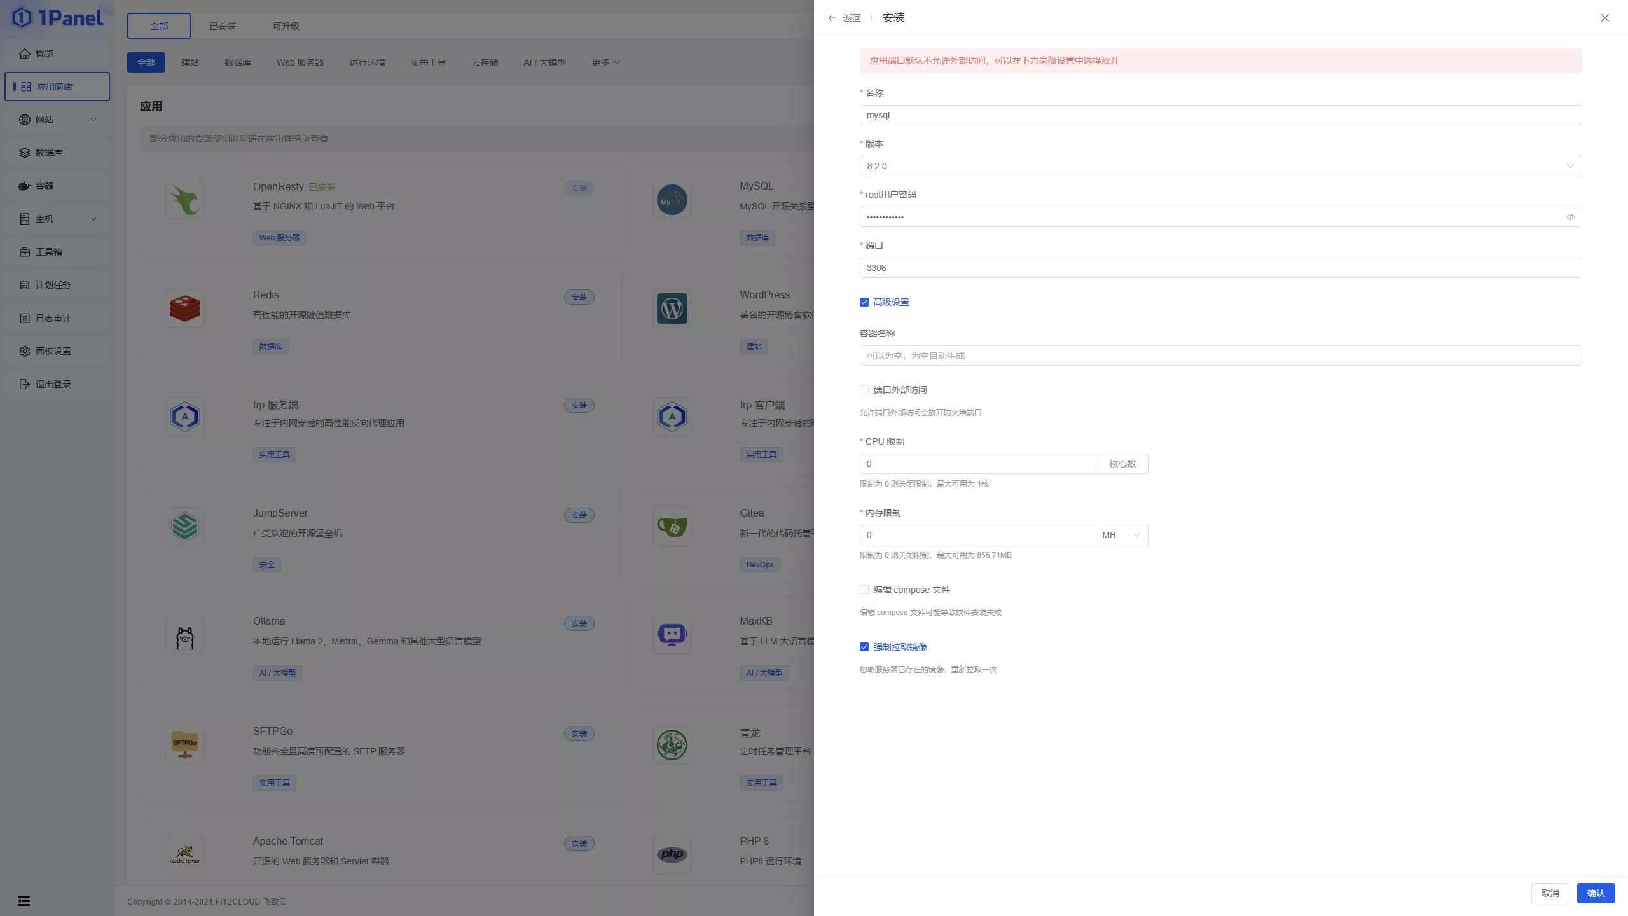Click the Ollama llama icon
The image size is (1628, 916).
click(x=185, y=635)
